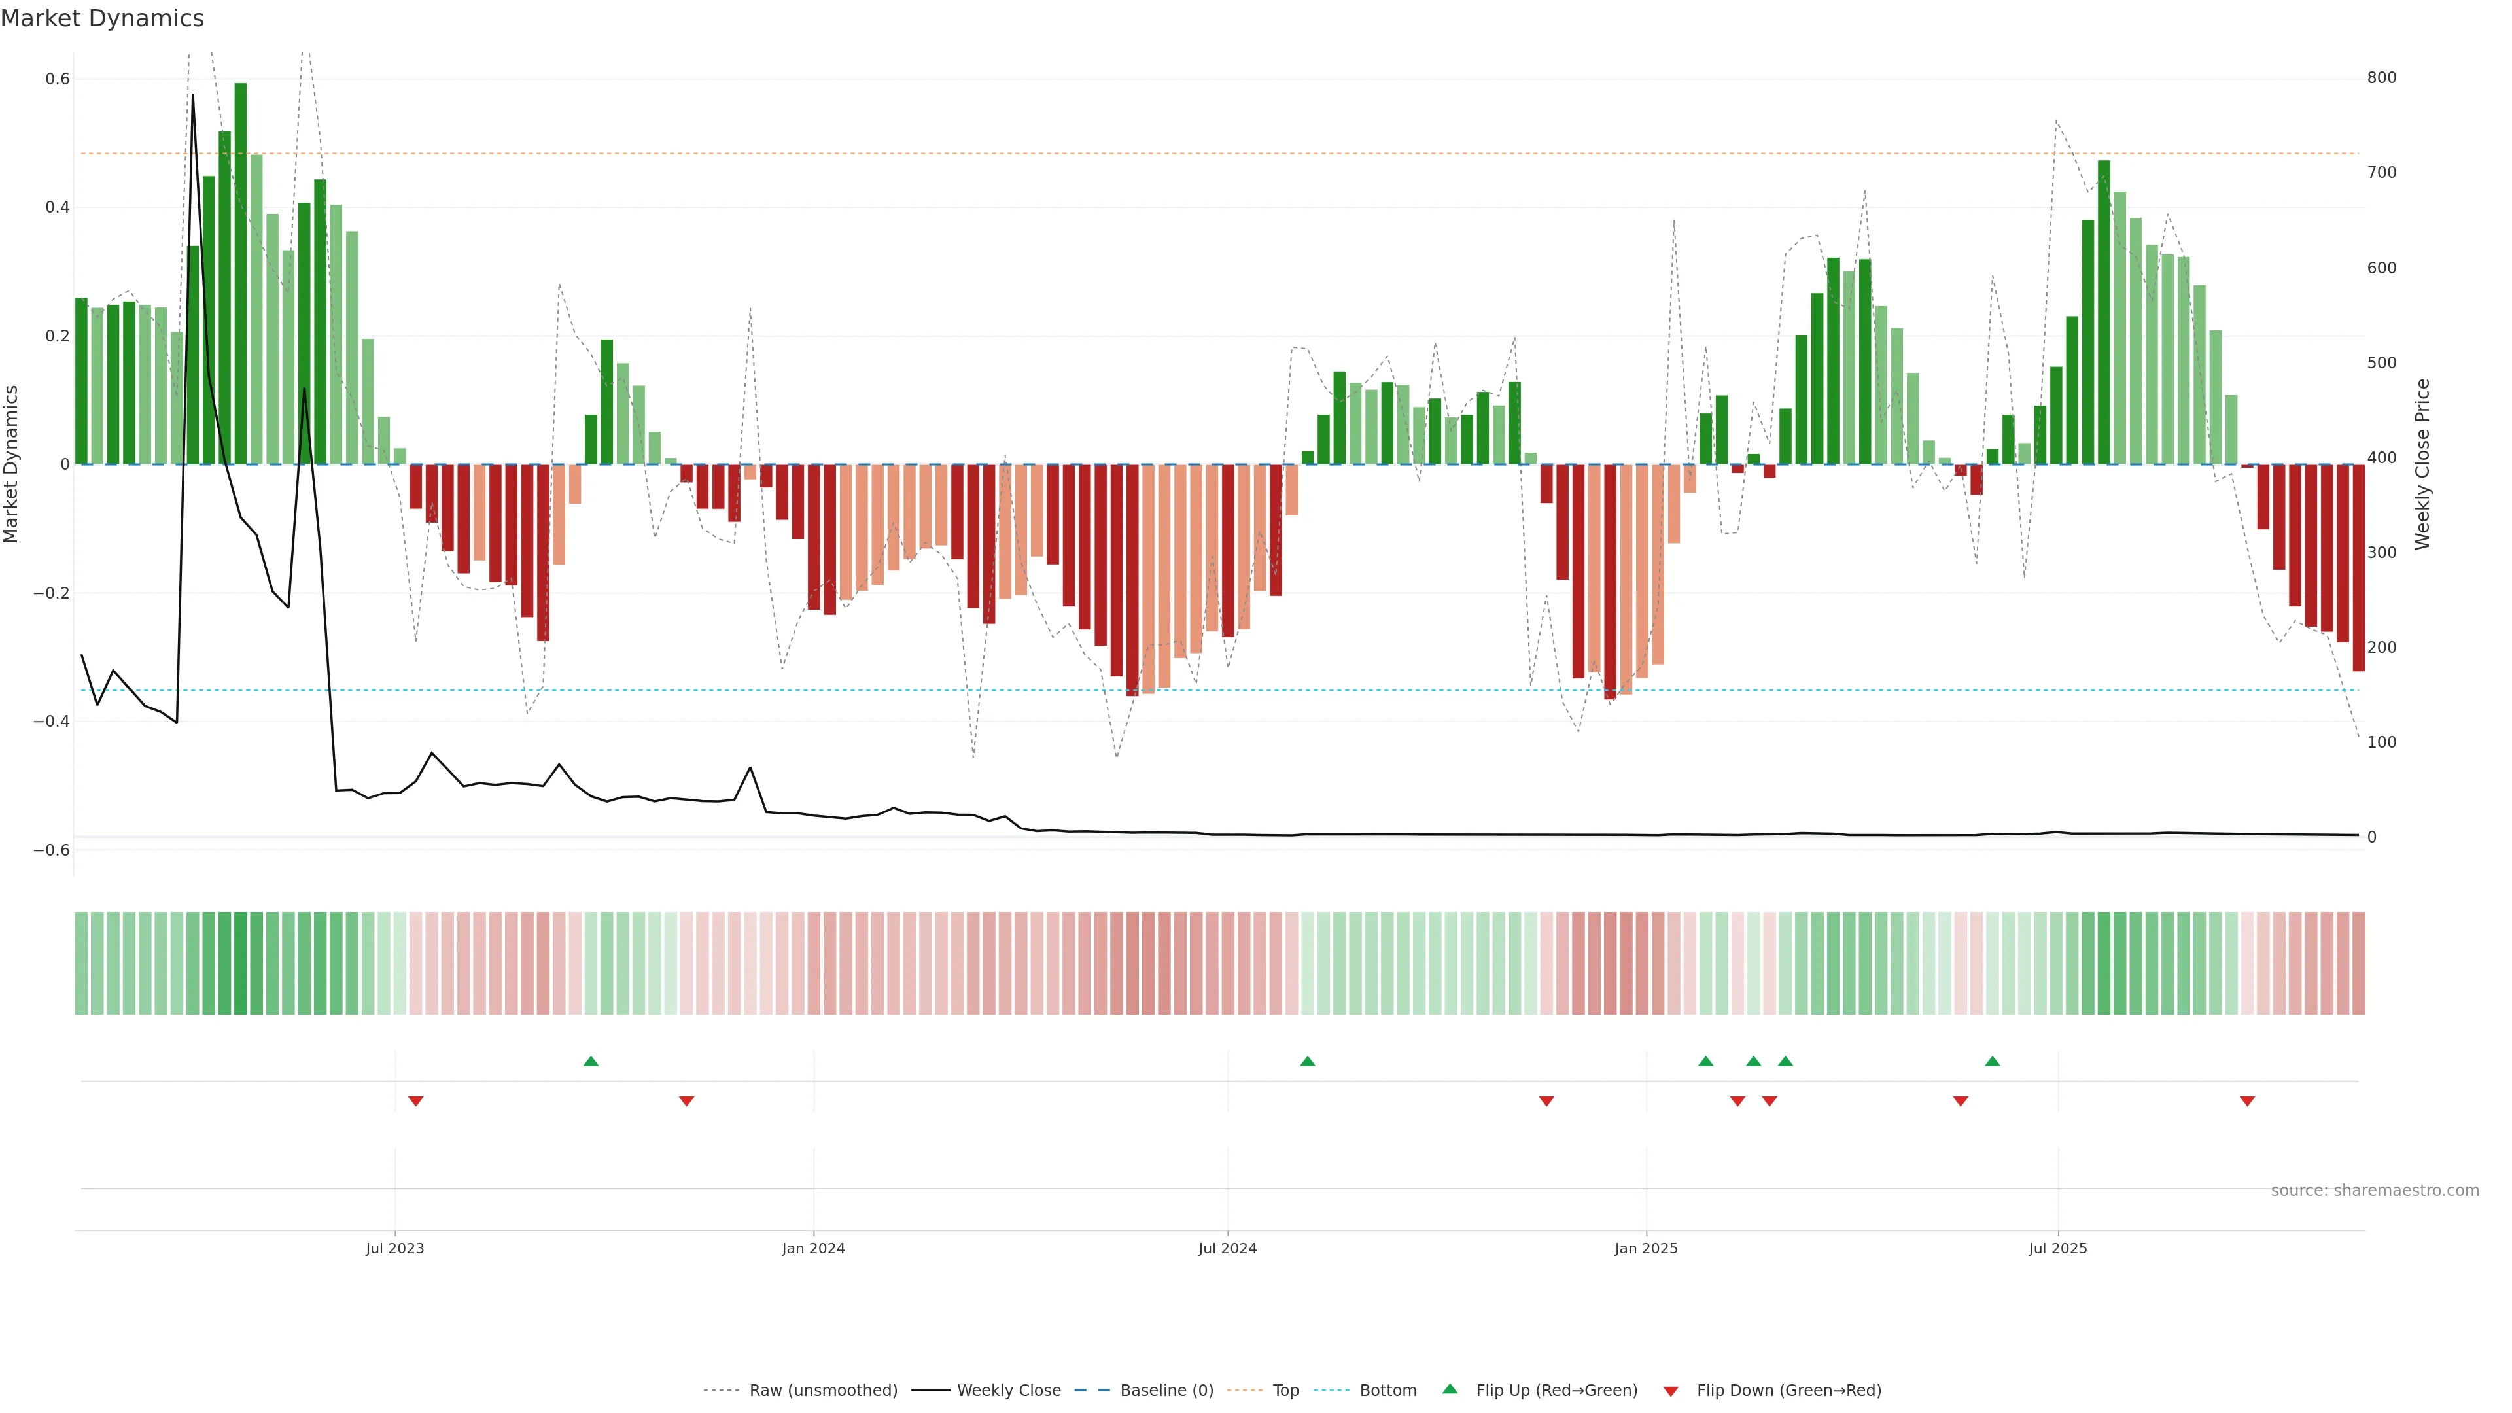The width and height of the screenshot is (2512, 1413).
Task: Click the leftmost green flip-up triangle marker
Action: click(590, 1061)
